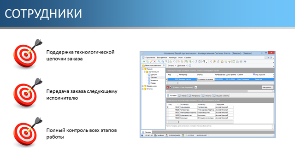The width and height of the screenshot is (295, 166).
Task: Open the Отчеты dropdown
Action: (171, 65)
